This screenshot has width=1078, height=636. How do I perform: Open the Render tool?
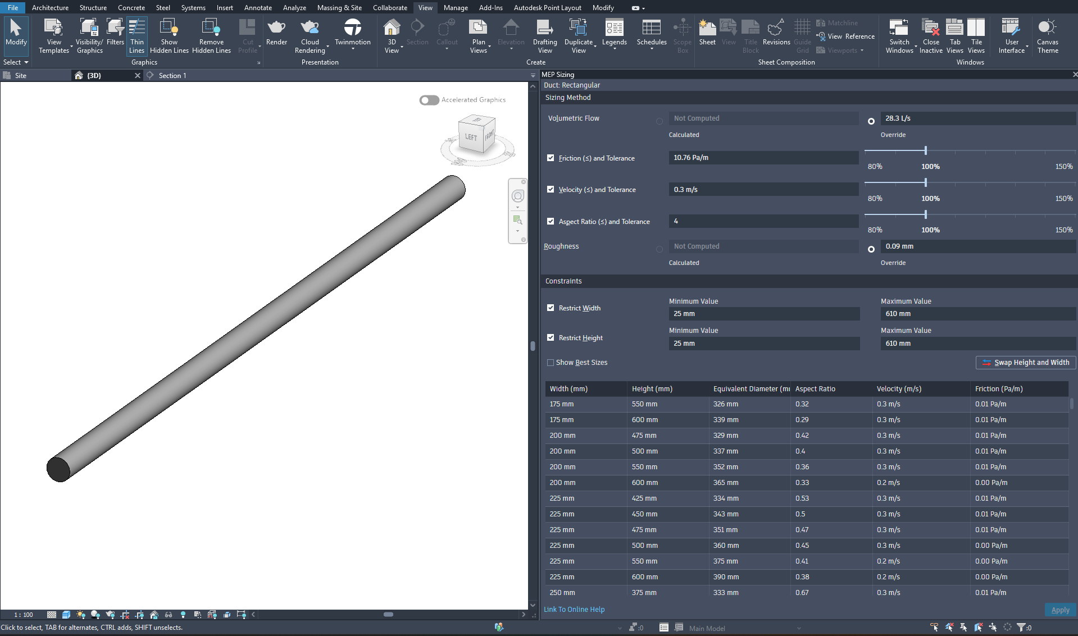coord(276,33)
